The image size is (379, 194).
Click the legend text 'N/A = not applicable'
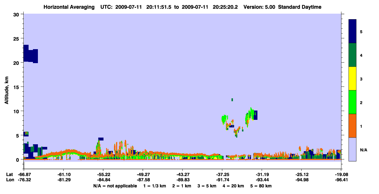(x=115, y=186)
